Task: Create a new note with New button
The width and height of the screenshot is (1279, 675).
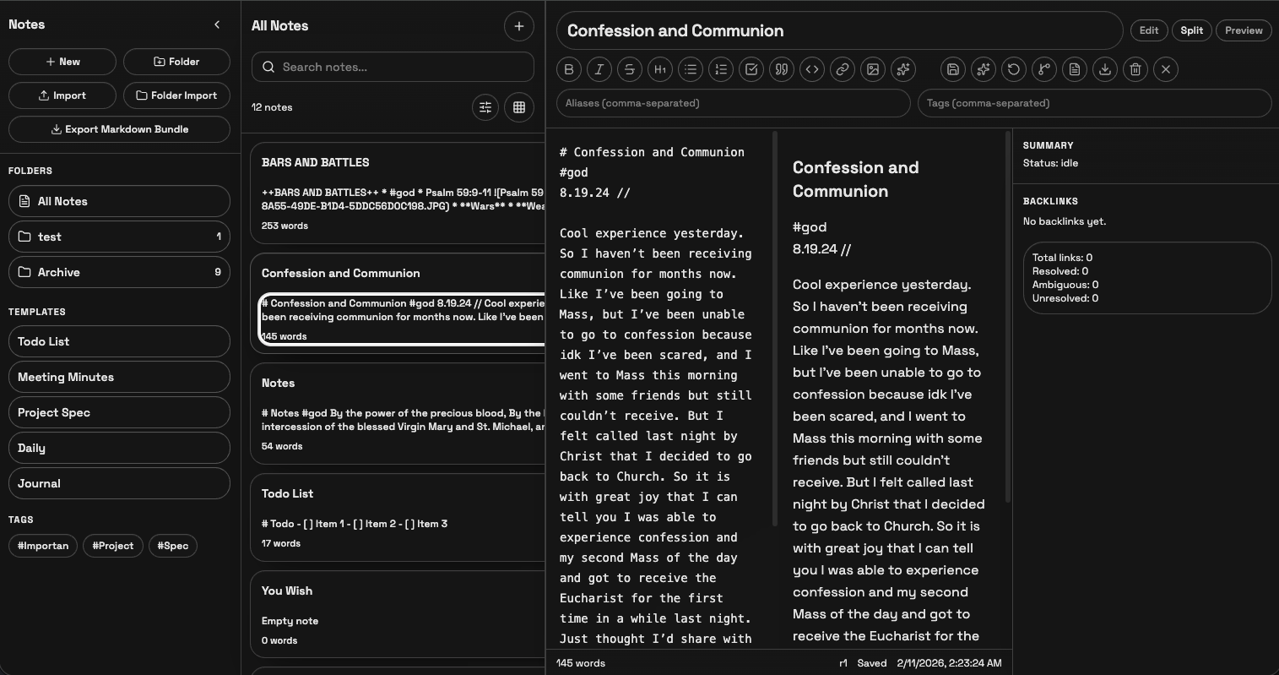Action: pos(62,61)
